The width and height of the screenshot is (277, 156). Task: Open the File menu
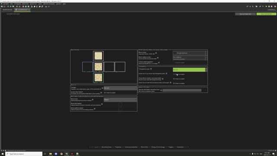coord(12,4)
